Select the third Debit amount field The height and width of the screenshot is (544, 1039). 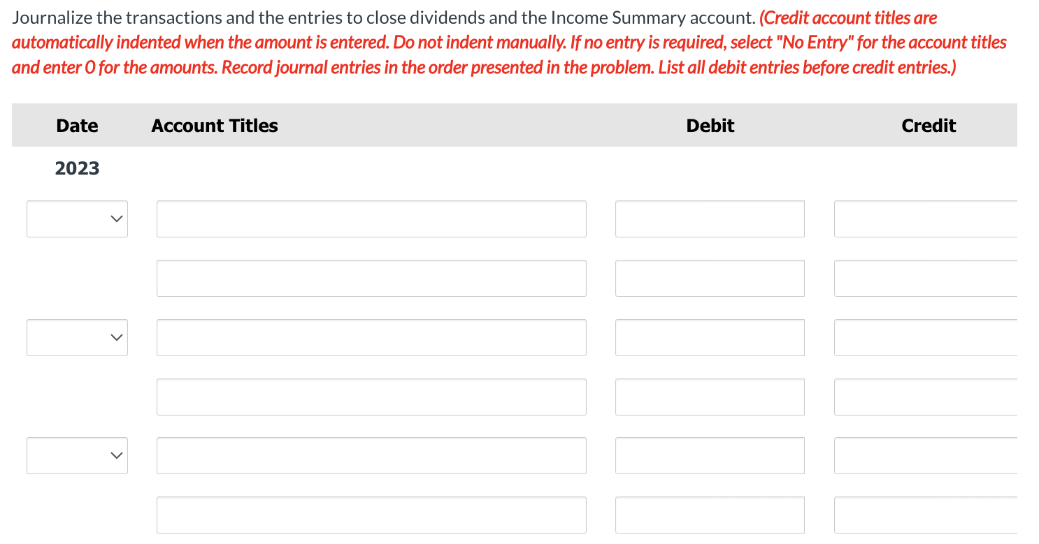click(x=709, y=337)
